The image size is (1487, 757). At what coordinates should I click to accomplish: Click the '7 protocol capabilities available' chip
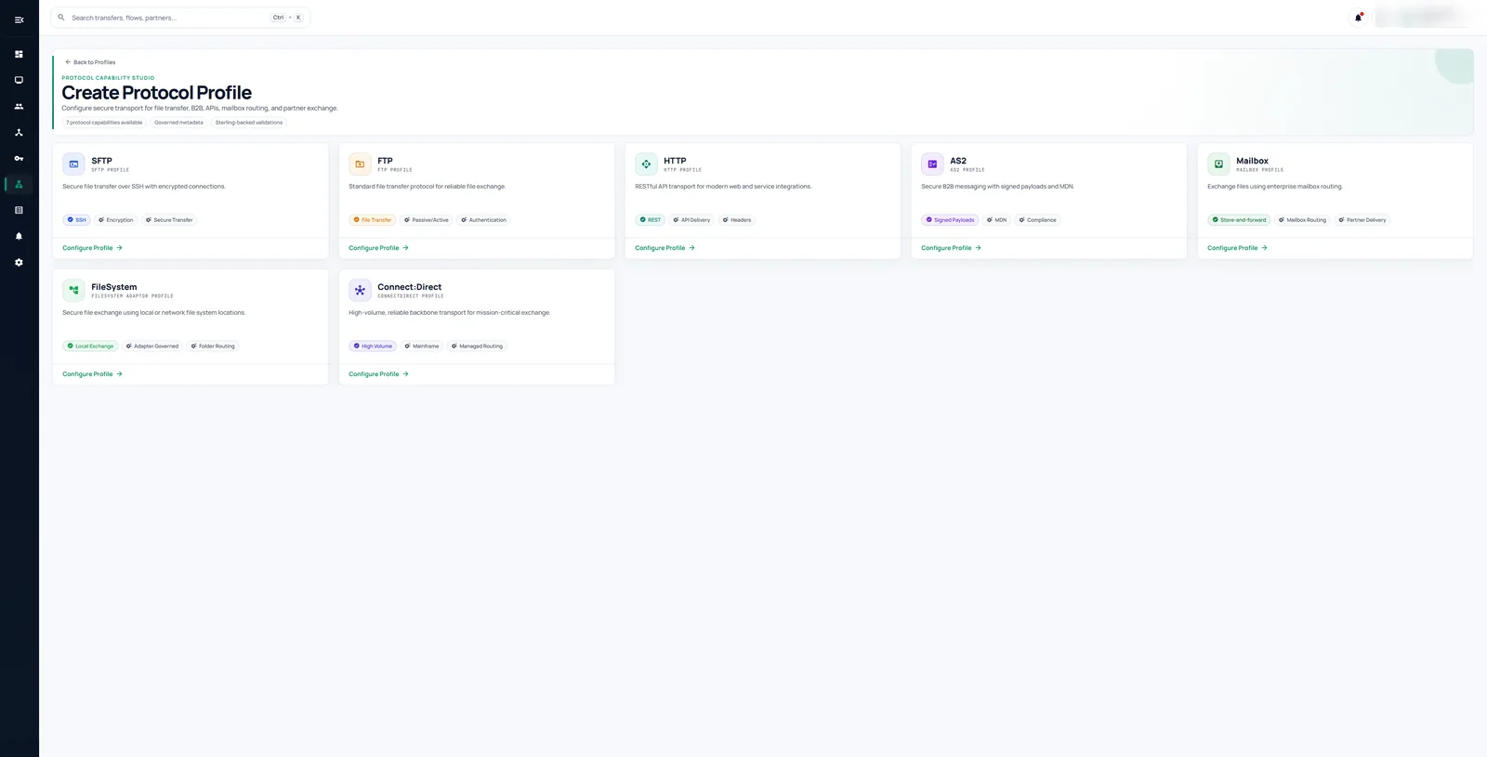(x=104, y=123)
